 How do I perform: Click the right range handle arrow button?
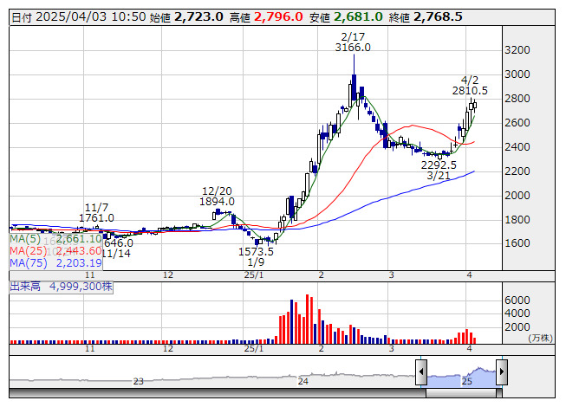(502, 371)
